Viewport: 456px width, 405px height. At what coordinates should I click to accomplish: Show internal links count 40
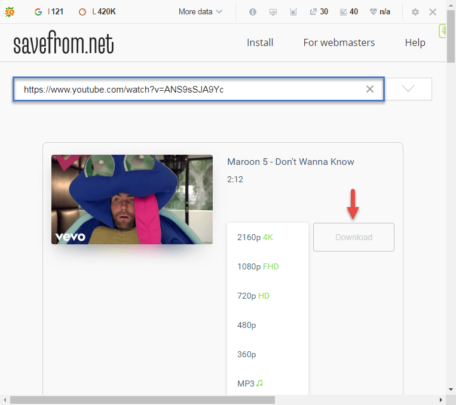(x=348, y=11)
